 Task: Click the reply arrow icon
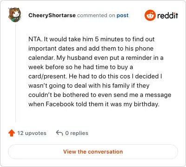pos(60,133)
